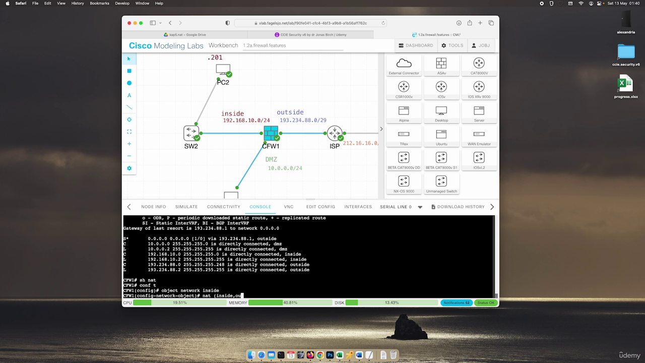Pick the IOSvL2 switch node type
This screenshot has height=363, width=645.
pos(479,161)
